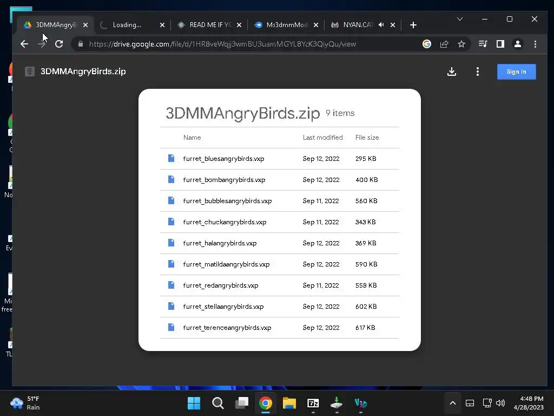
Task: Click furret_bubblesangrybirds.vxp file name
Action: pos(227,201)
